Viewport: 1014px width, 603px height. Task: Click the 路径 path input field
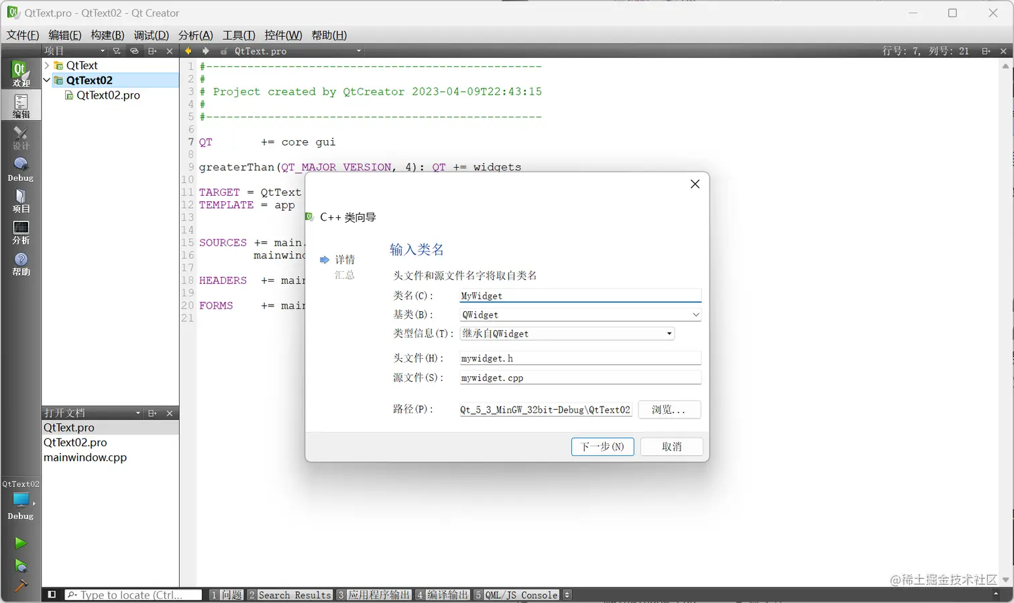coord(545,410)
